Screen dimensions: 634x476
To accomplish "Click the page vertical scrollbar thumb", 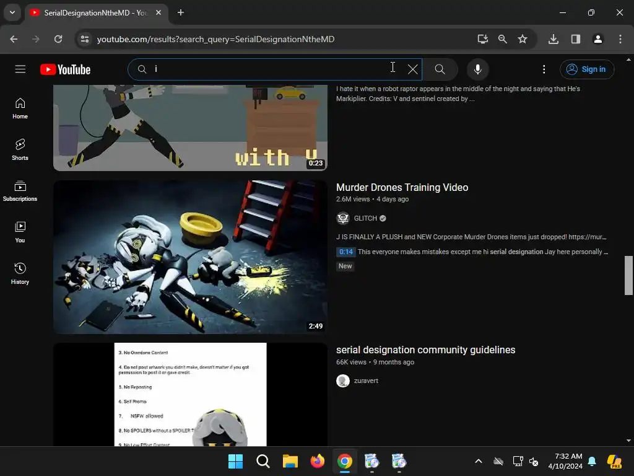I will [x=628, y=275].
